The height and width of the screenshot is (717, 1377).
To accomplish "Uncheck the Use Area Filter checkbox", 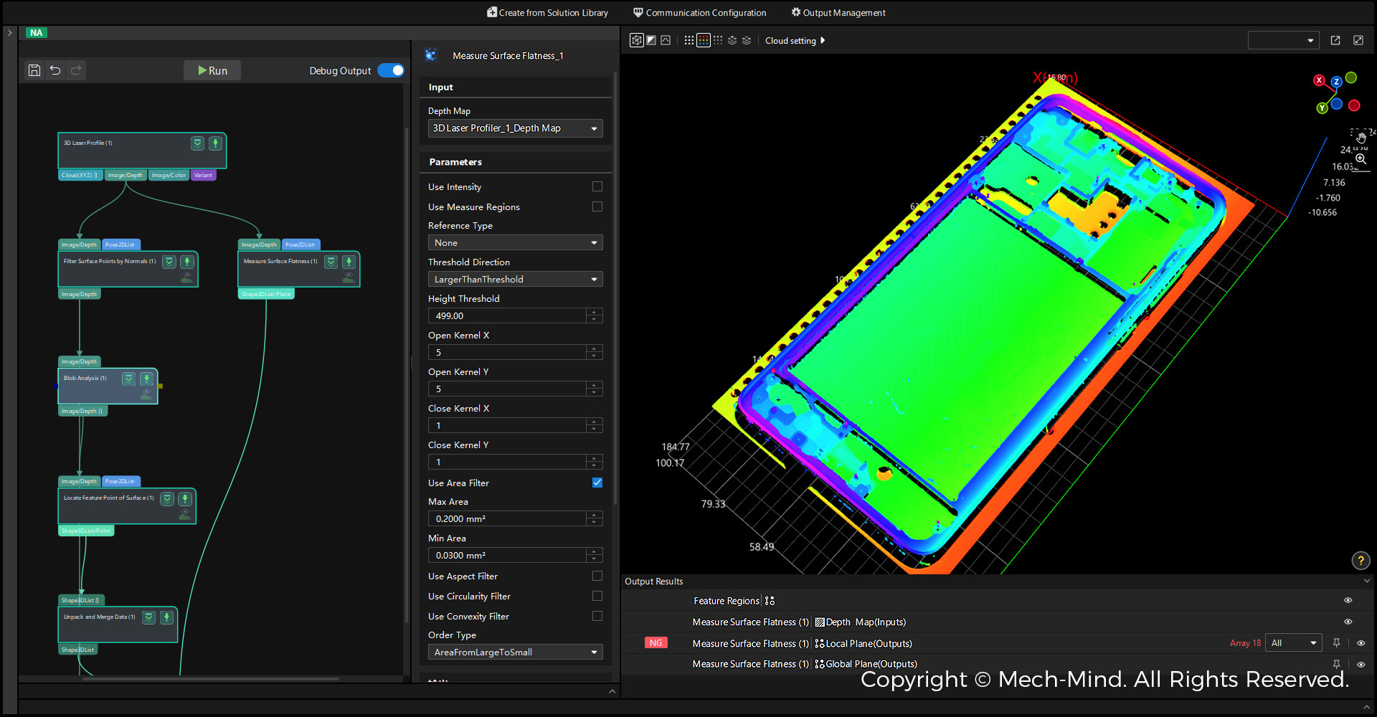I will coord(597,483).
